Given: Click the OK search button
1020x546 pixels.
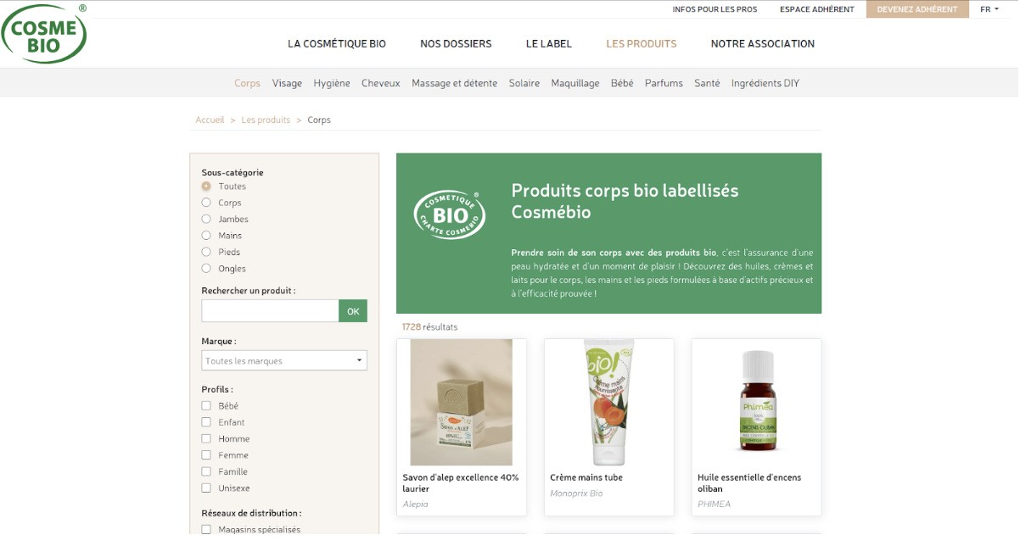Looking at the screenshot, I should (x=353, y=311).
